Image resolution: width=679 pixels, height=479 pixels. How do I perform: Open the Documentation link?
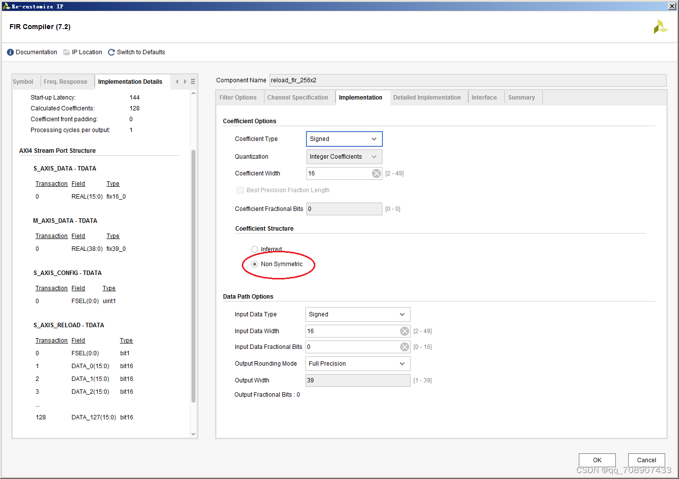37,52
